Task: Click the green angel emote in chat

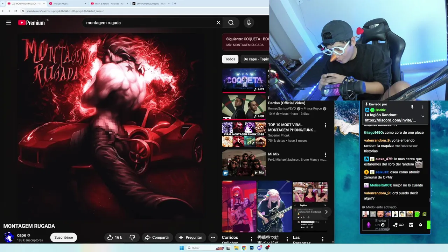Action: tap(417, 214)
